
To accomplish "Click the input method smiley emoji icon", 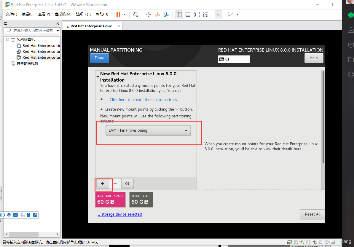I will (2, 215).
